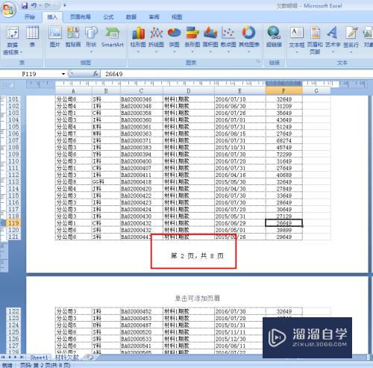373x368 pixels.
Task: Click cell 68274 in row 107
Action: point(284,140)
